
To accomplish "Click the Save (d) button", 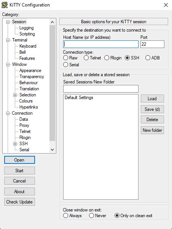I will click(x=152, y=109).
